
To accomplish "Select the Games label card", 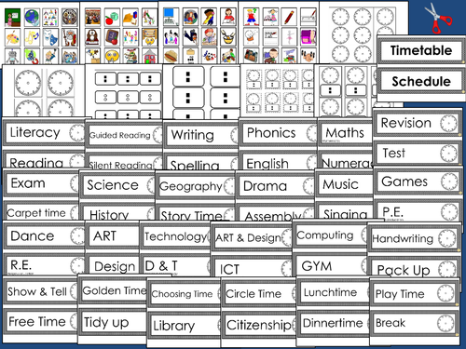I will click(418, 181).
